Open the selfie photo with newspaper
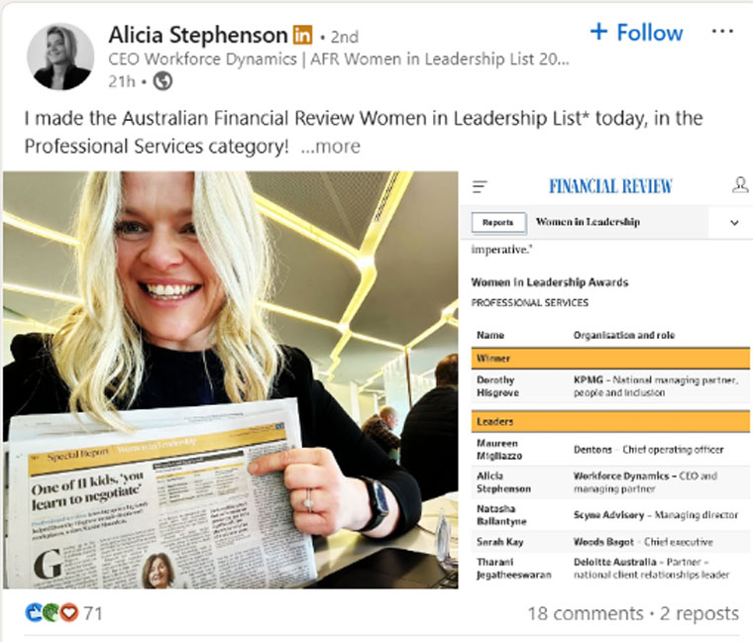The height and width of the screenshot is (642, 753). pos(231,379)
